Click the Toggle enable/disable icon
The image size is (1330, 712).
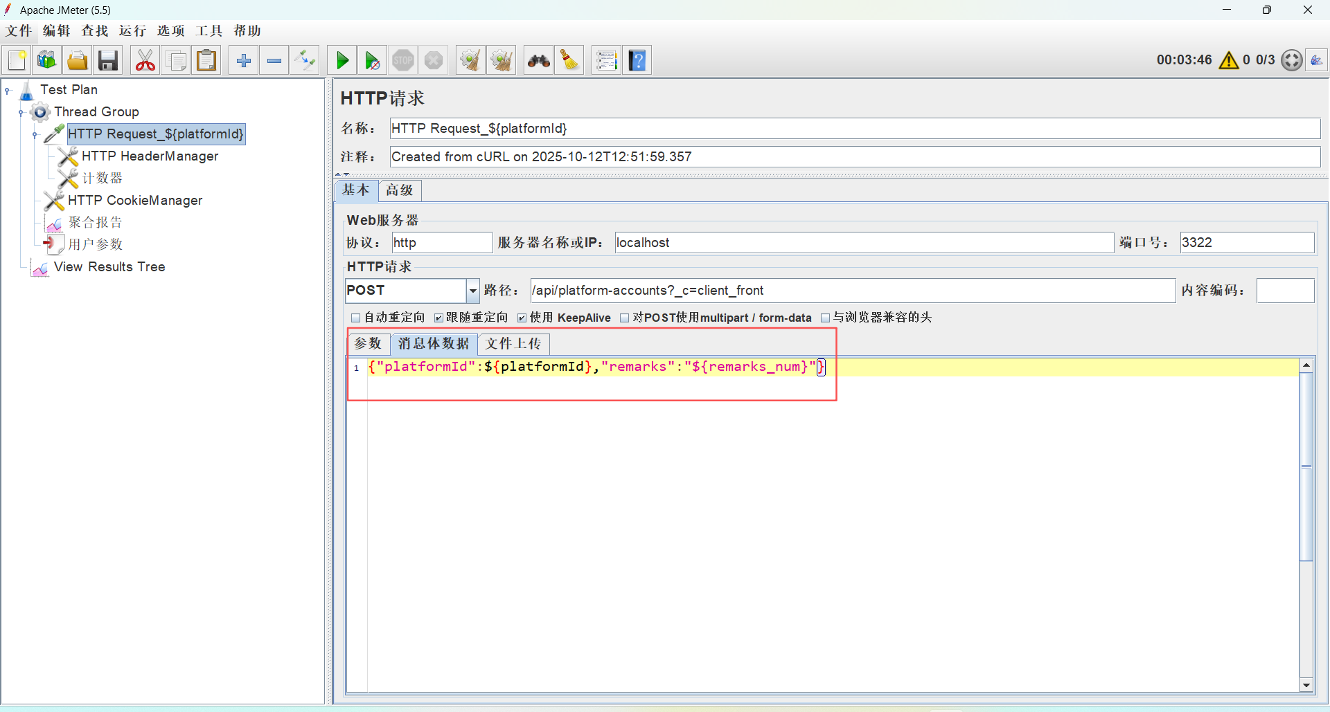tap(305, 60)
